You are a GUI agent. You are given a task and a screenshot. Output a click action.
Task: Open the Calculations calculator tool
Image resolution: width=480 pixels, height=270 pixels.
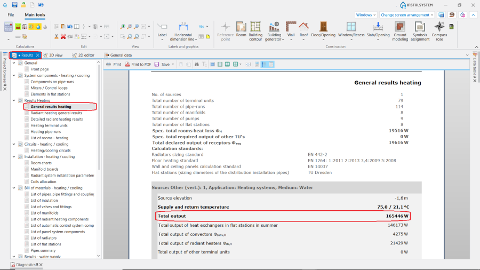point(8,27)
